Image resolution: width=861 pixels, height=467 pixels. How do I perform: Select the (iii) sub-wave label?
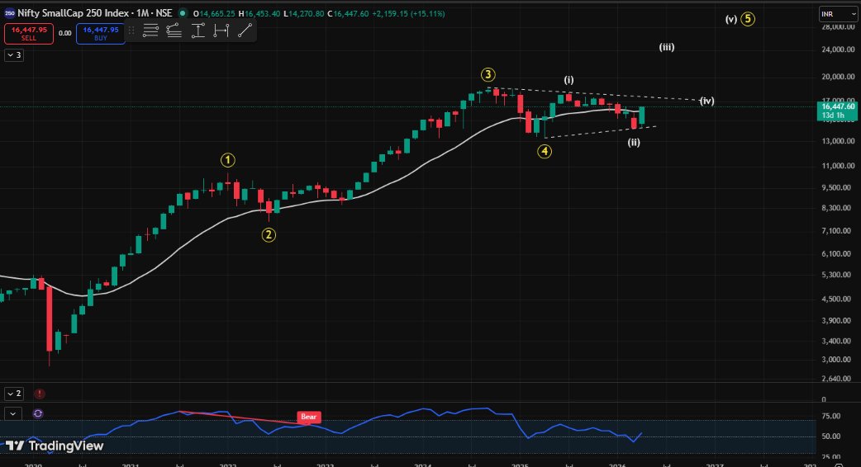point(667,47)
